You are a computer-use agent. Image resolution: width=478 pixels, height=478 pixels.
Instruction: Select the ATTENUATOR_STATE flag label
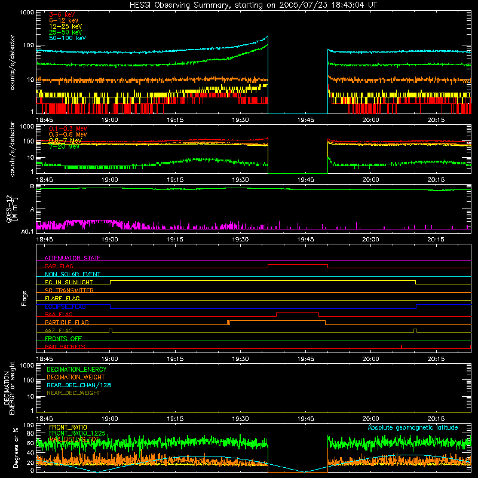click(x=72, y=258)
